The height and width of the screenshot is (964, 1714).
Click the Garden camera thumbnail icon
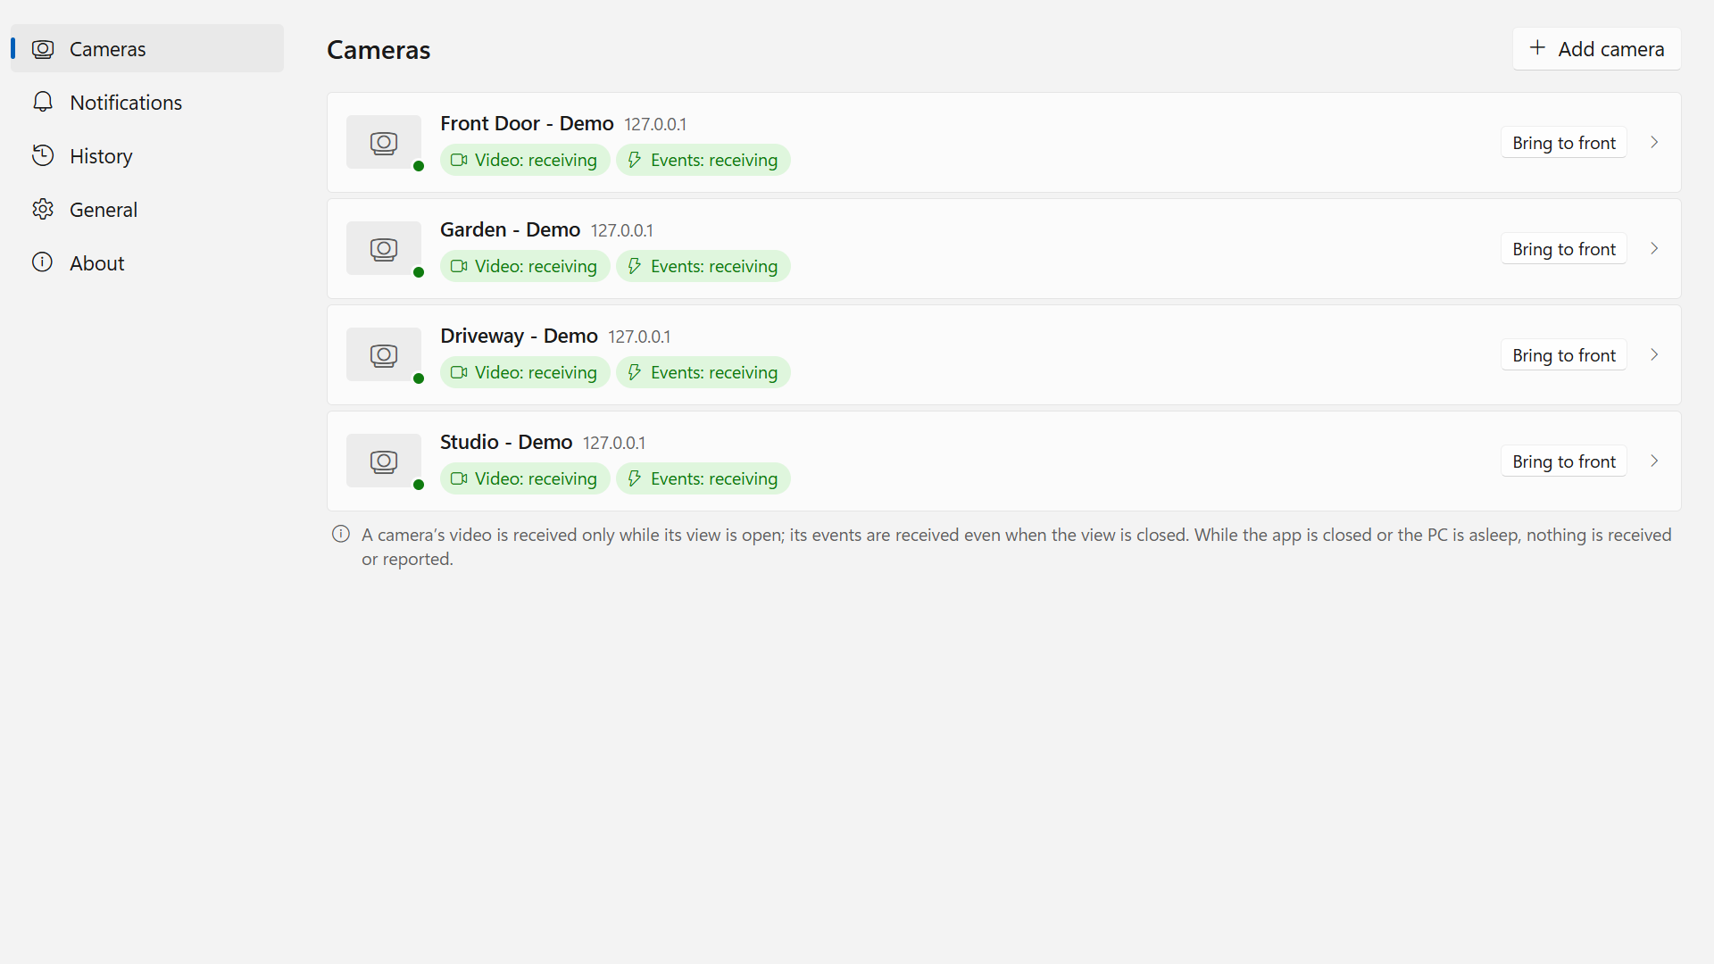coord(384,249)
